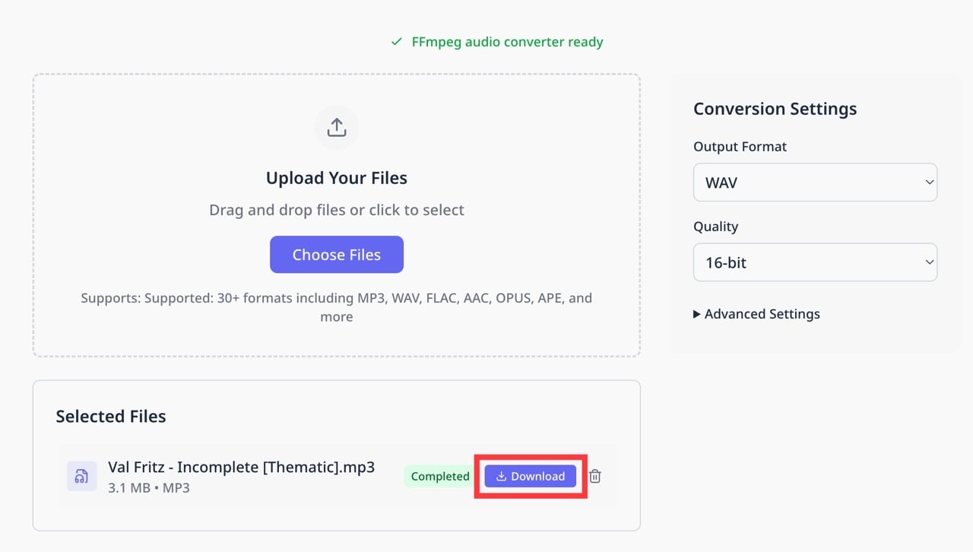Click the supported formats description text
Viewport: 973px width, 552px height.
click(336, 307)
